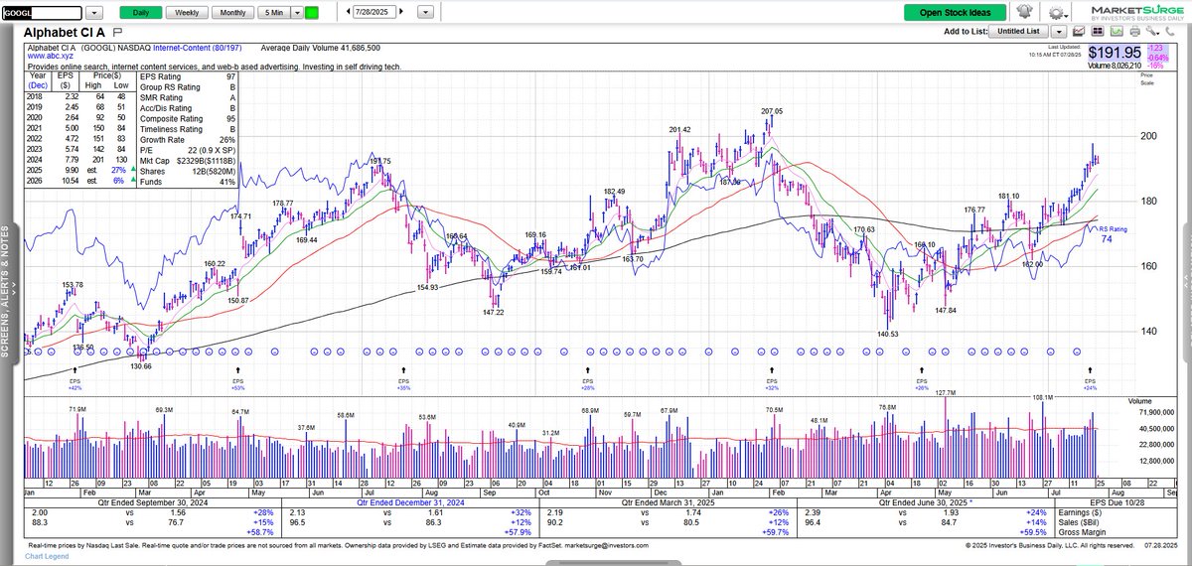Click Open Stock Ideas button
The height and width of the screenshot is (566, 1192).
click(x=955, y=13)
